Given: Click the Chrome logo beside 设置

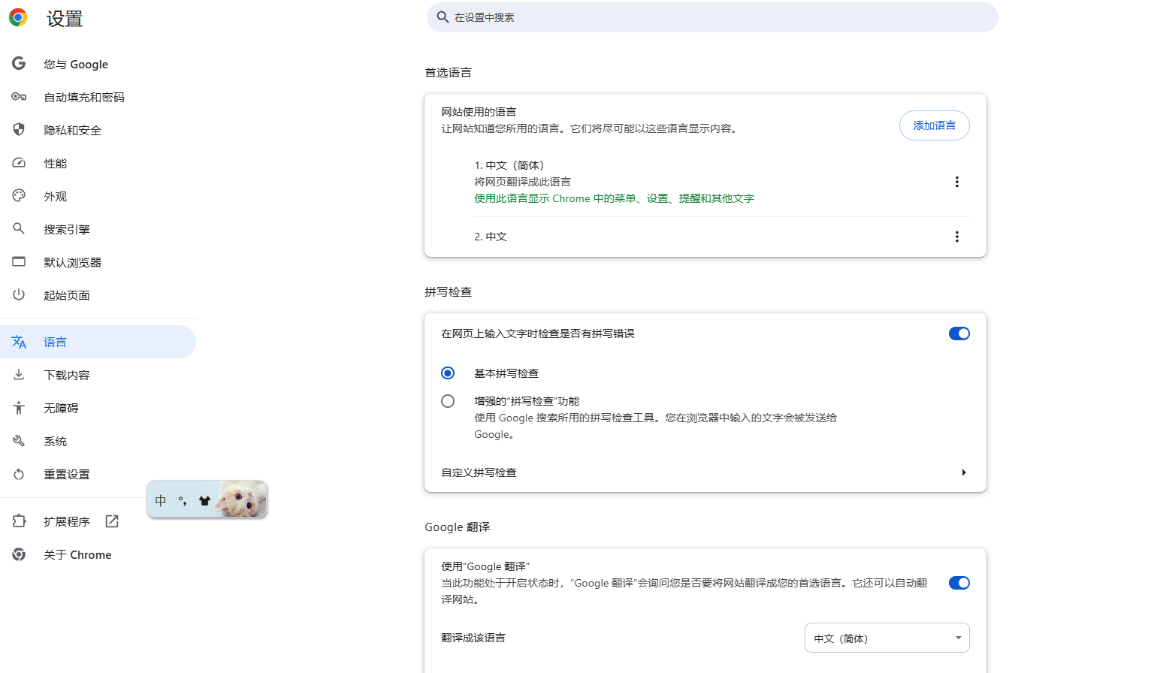Looking at the screenshot, I should [x=18, y=17].
